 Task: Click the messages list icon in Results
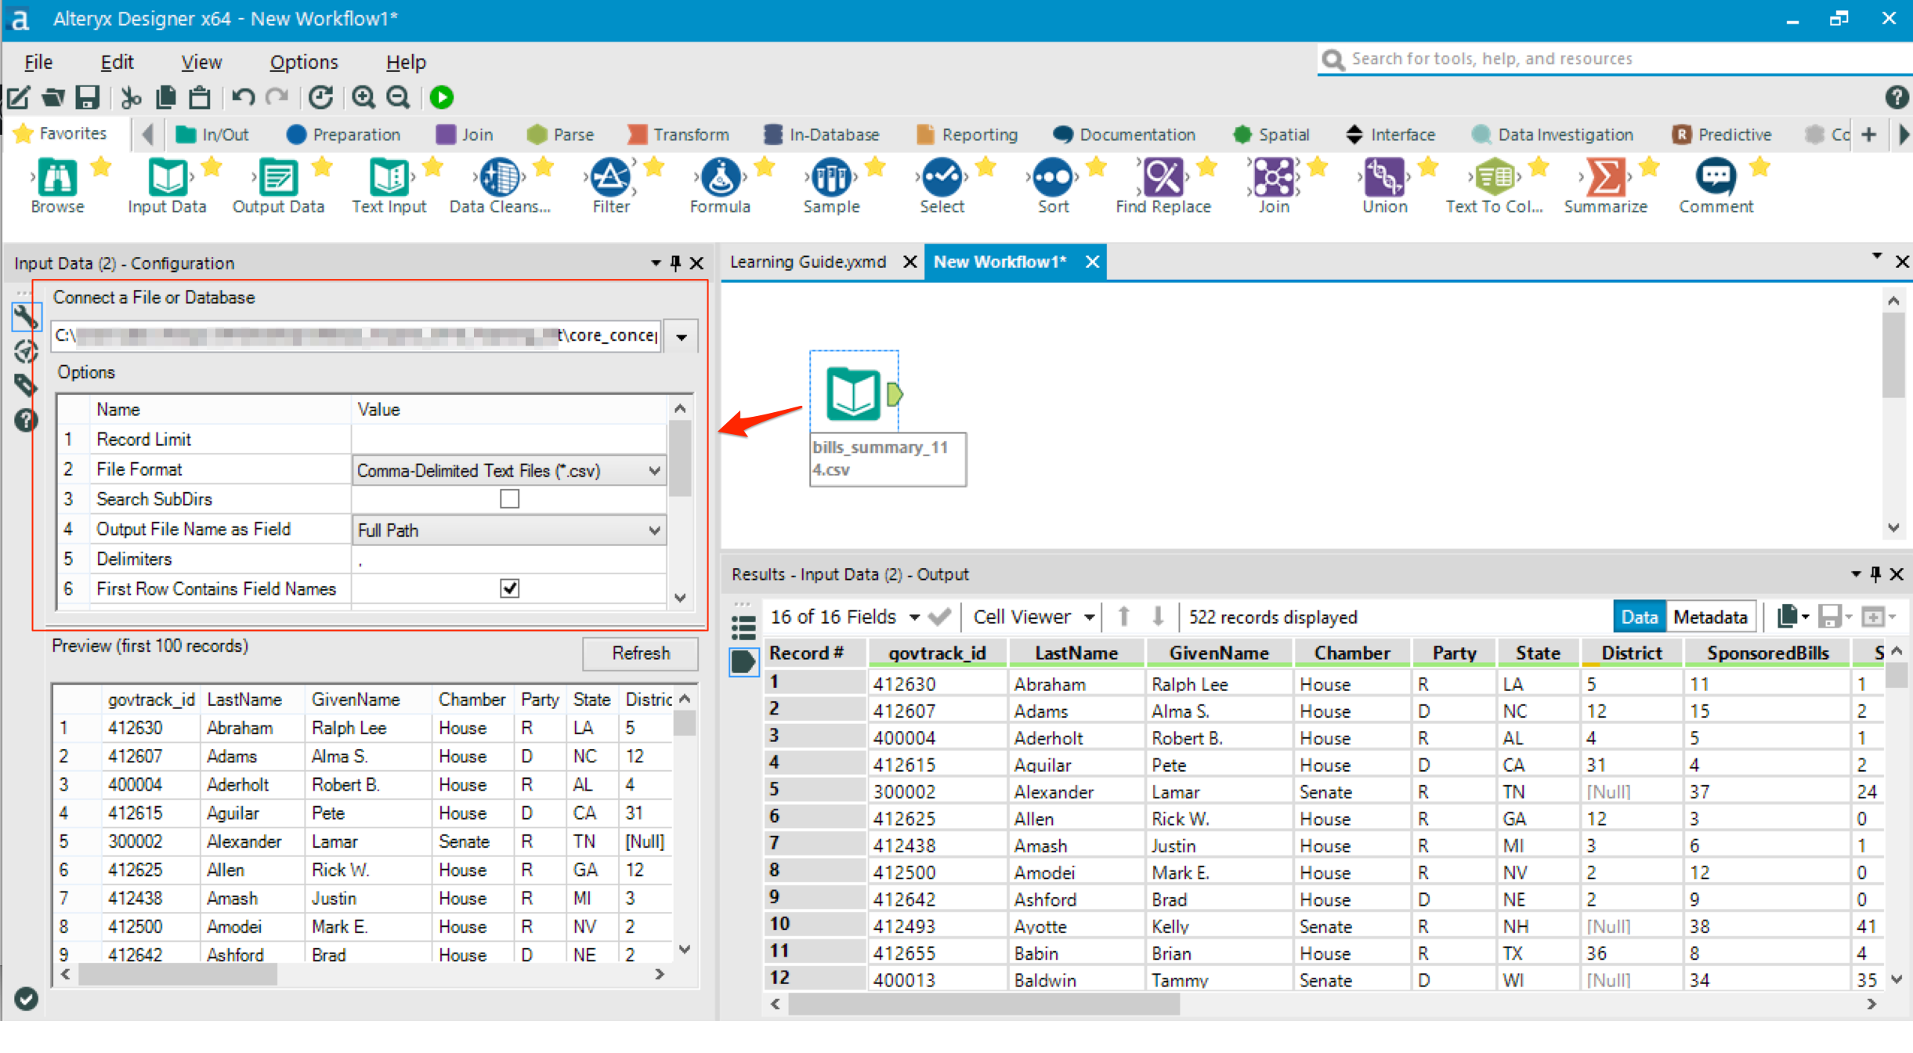(743, 627)
